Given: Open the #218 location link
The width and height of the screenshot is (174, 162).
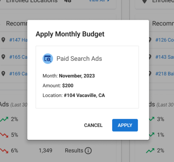Looking at the screenshot, I should [x=165, y=74].
